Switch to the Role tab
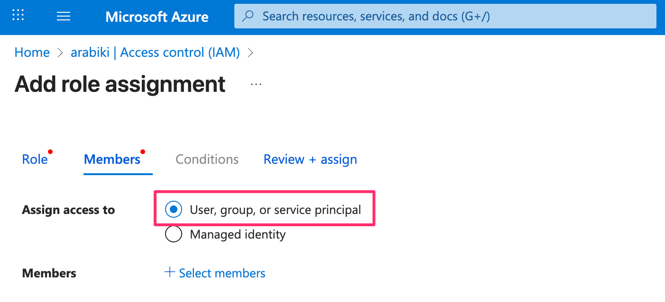665x302 pixels. tap(35, 160)
